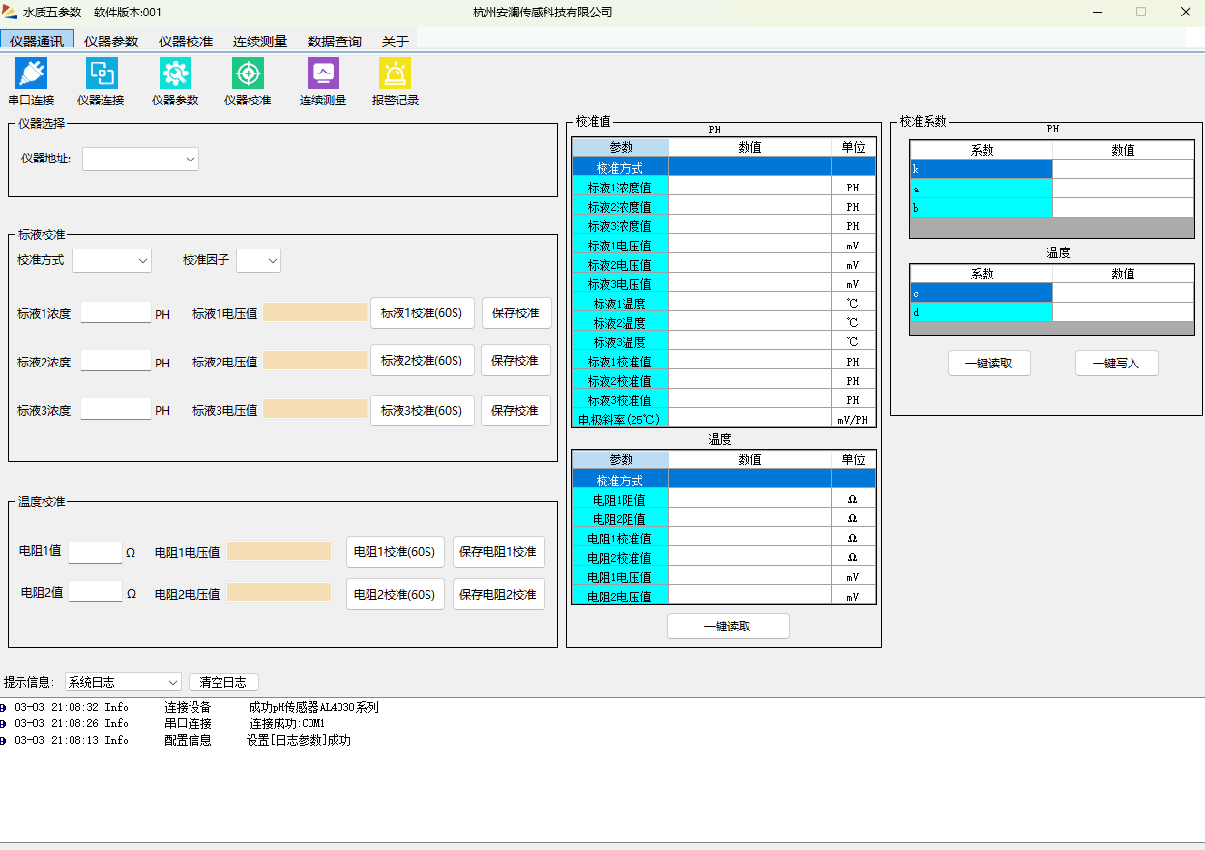Open 仪器参数 gear icon in toolbar
This screenshot has width=1205, height=850.
pos(175,73)
